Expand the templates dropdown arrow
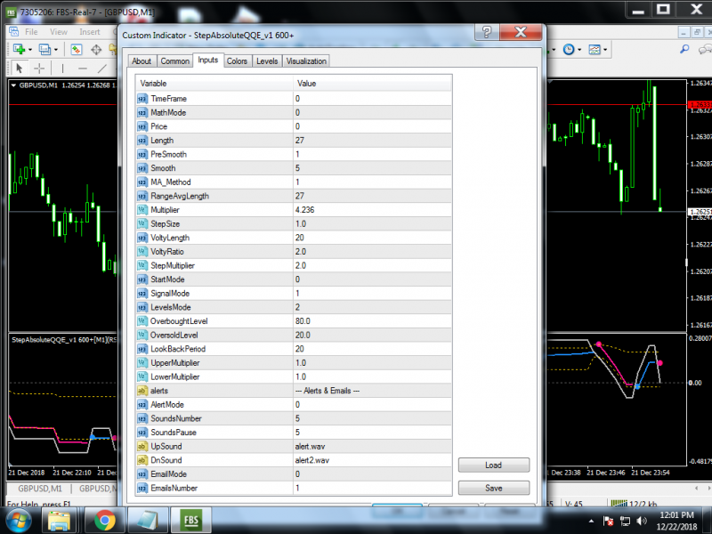The width and height of the screenshot is (712, 534). tap(606, 50)
